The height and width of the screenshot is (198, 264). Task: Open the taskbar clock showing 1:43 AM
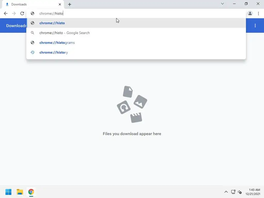tap(253, 192)
